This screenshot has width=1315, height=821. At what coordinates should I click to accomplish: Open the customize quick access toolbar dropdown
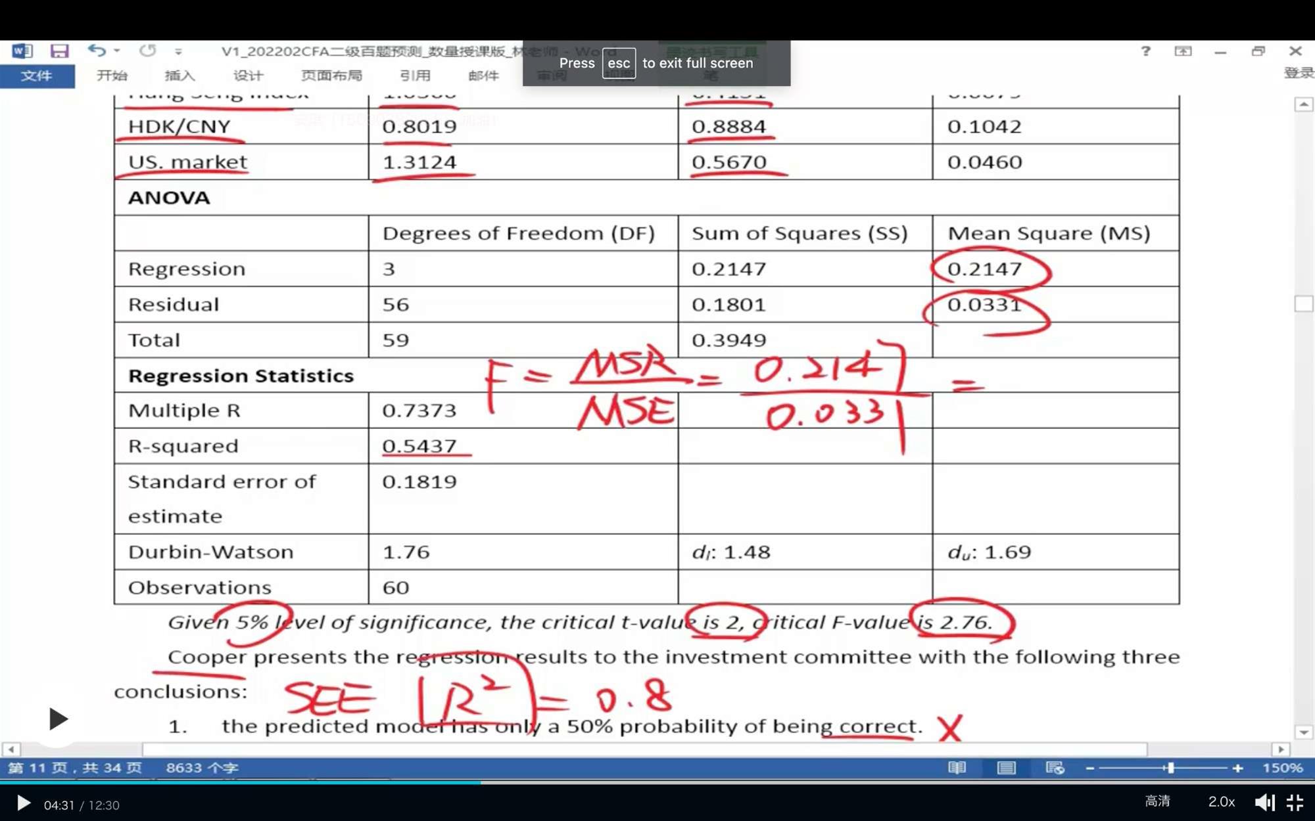(178, 51)
